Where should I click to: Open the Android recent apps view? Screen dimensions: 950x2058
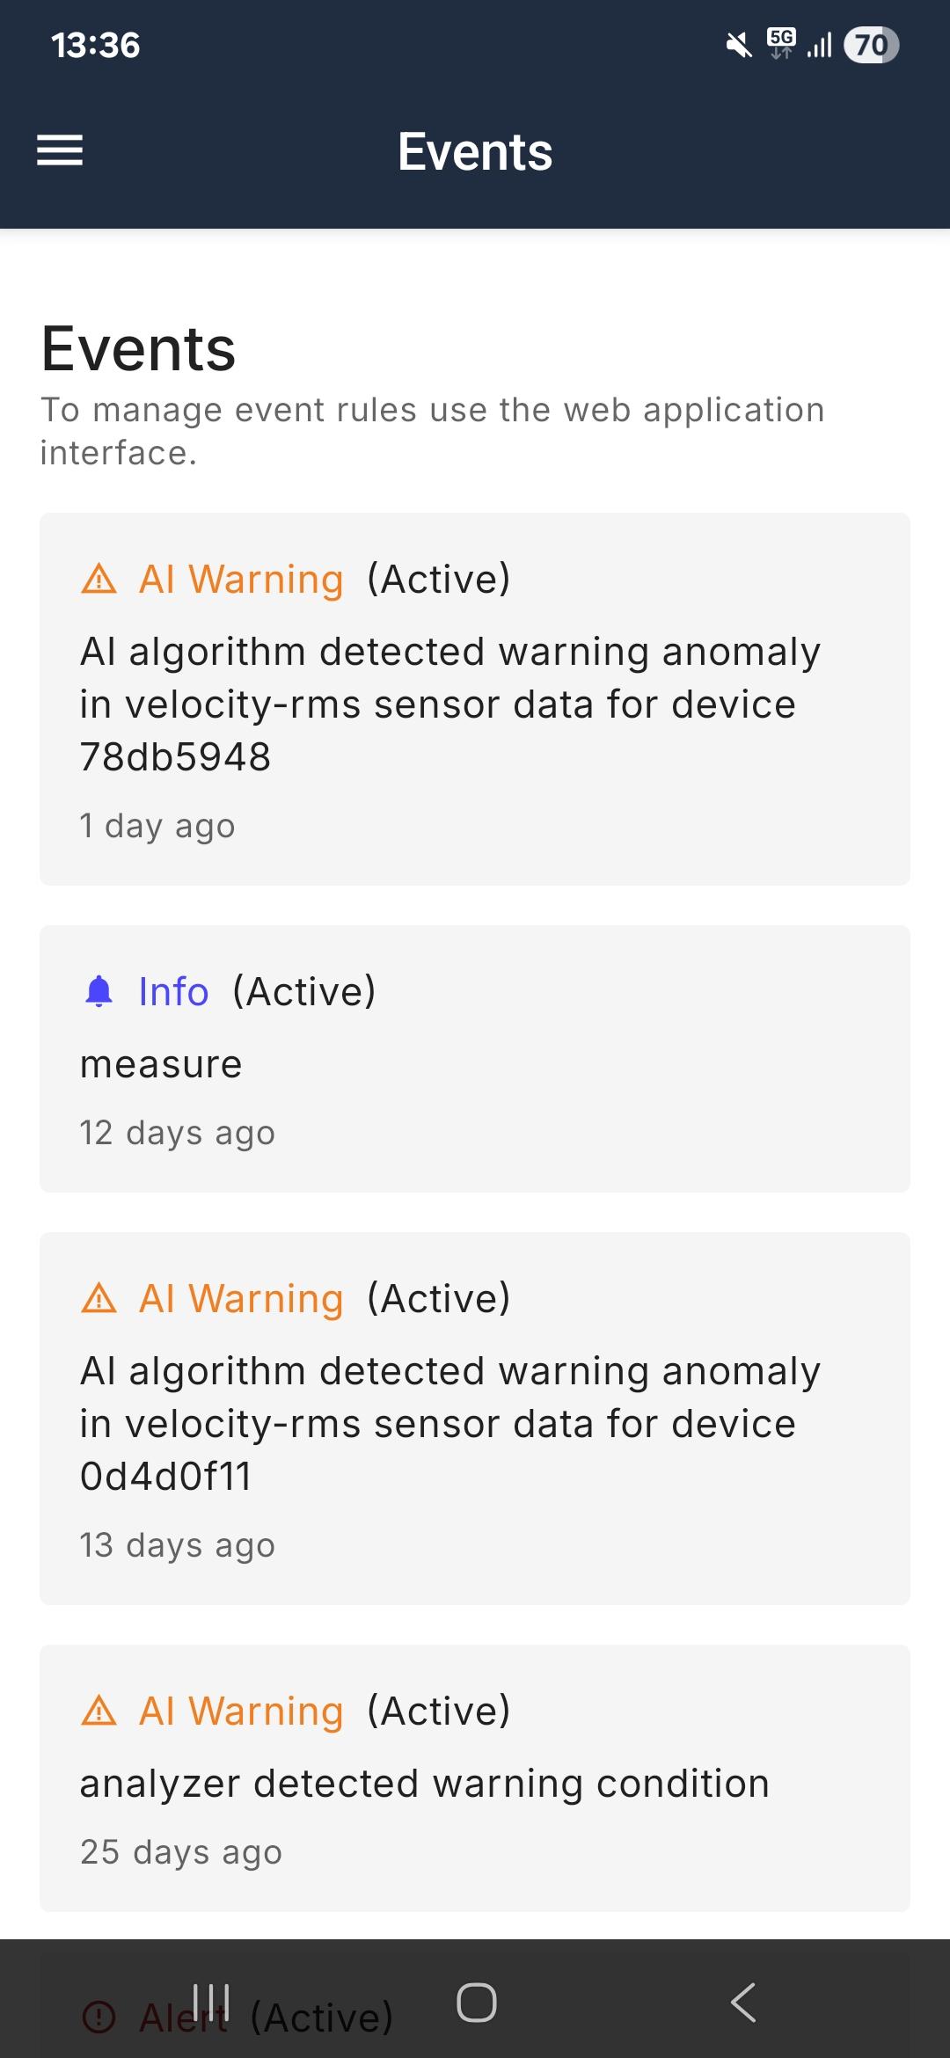click(x=210, y=2003)
